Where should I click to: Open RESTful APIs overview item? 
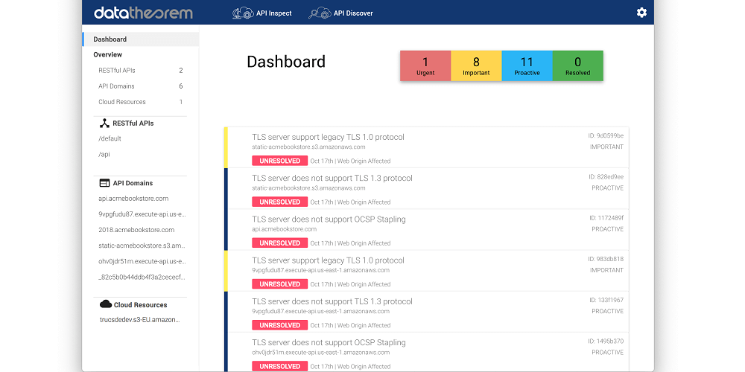pyautogui.click(x=117, y=71)
